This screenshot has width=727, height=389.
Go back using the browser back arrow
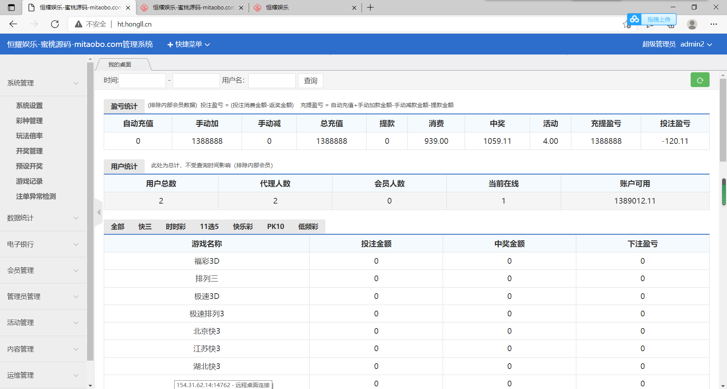13,24
